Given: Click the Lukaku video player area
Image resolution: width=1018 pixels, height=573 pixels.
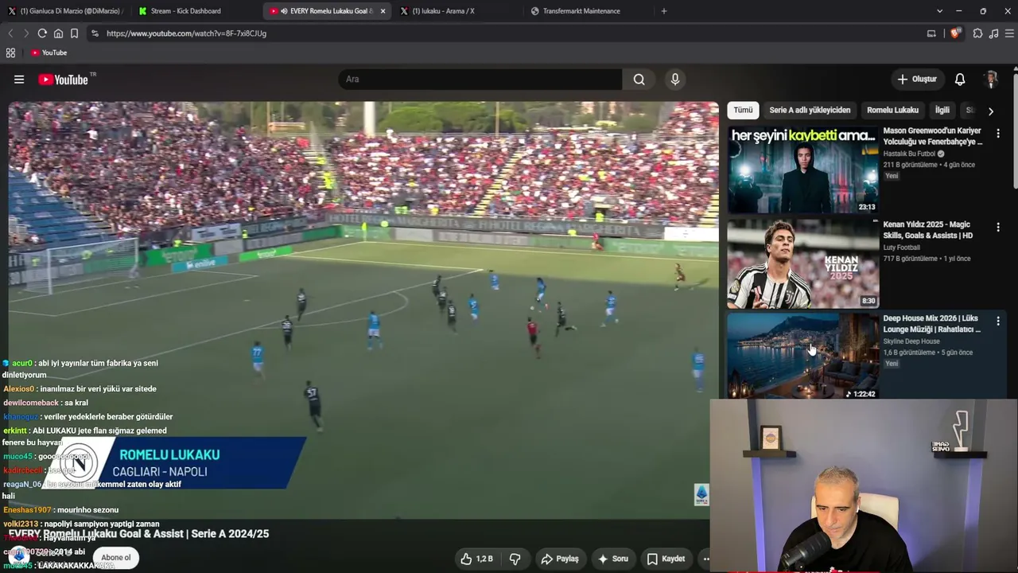Looking at the screenshot, I should [x=363, y=310].
